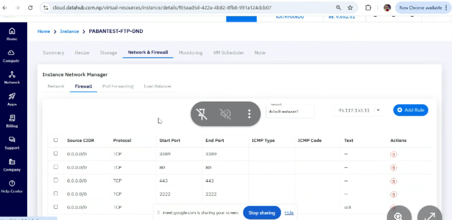
Task: Check the box for port 3389 rule
Action: click(x=56, y=153)
